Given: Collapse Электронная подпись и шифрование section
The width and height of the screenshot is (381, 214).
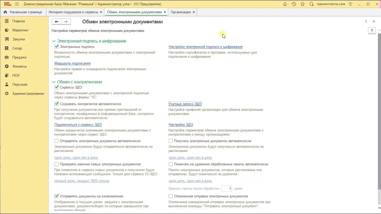Looking at the screenshot, I should tap(54, 41).
